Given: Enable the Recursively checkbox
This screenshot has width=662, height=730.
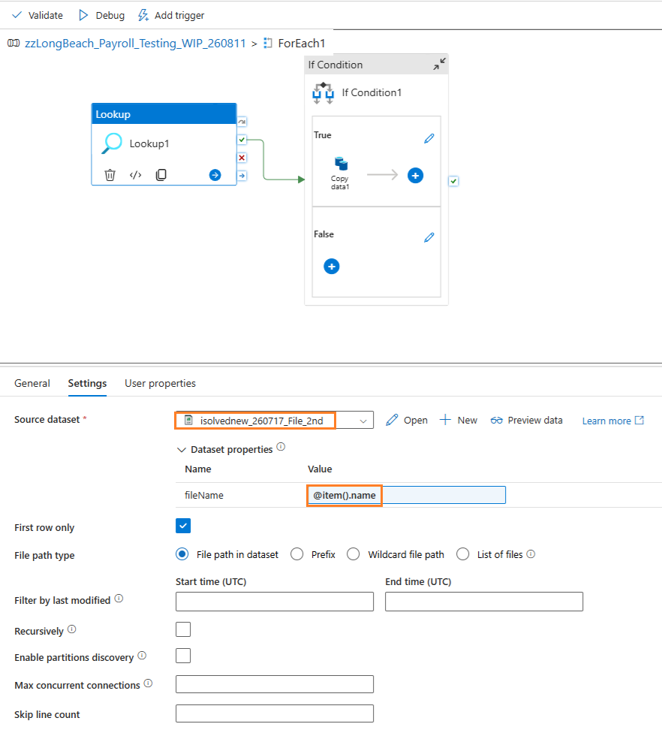Looking at the screenshot, I should click(x=183, y=629).
